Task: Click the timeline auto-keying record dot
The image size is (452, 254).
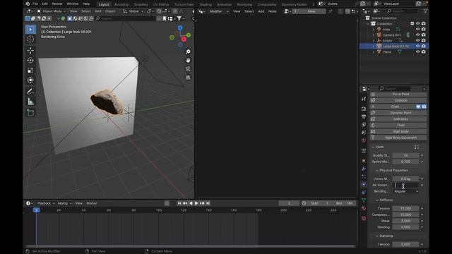Action: click(167, 203)
